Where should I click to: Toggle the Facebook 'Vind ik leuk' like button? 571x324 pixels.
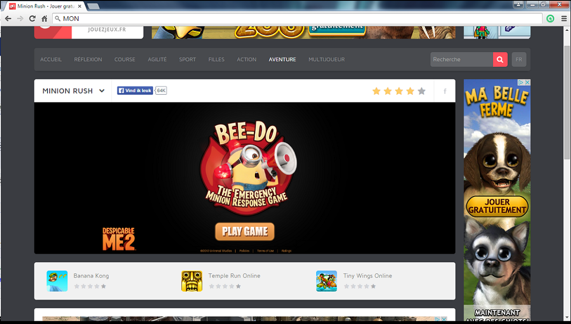[x=135, y=90]
